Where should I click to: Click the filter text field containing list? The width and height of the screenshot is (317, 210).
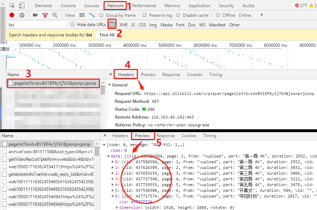coord(37,25)
